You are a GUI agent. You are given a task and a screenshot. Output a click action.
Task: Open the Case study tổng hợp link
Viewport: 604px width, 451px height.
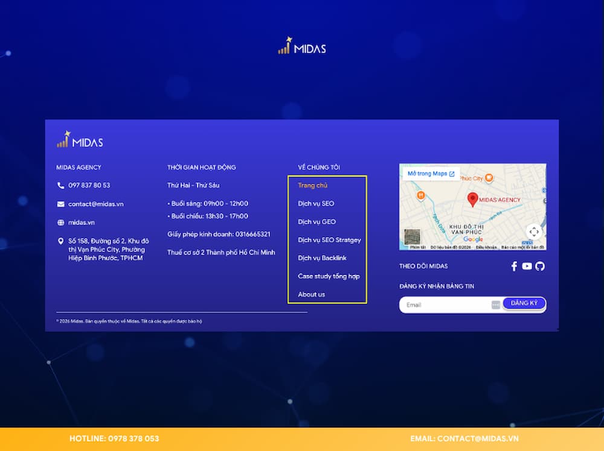click(329, 276)
